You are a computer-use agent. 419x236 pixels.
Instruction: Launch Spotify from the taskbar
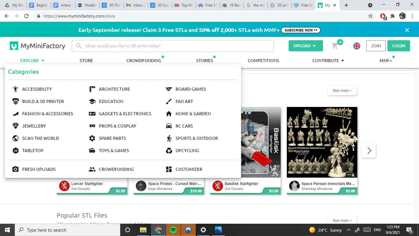coord(173,230)
